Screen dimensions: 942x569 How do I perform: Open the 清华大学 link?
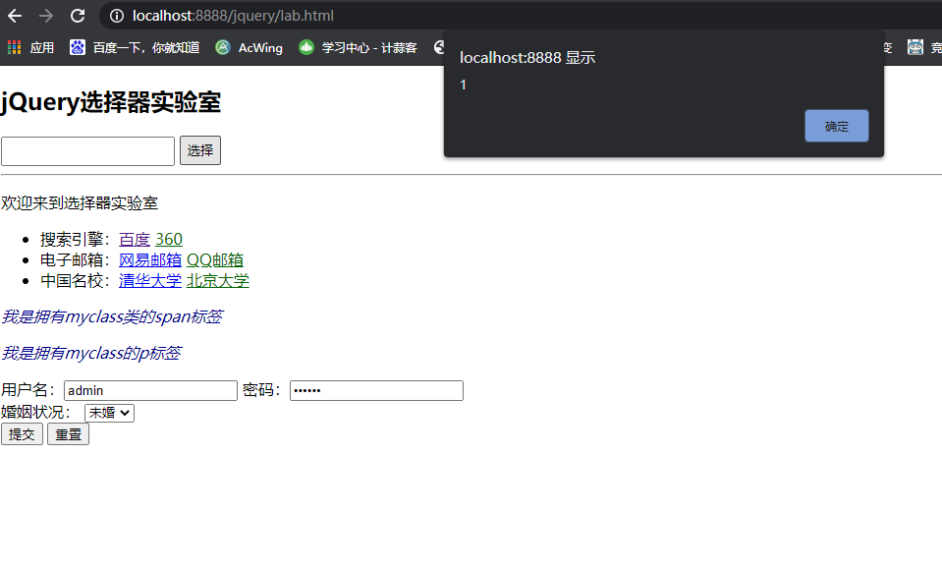150,281
